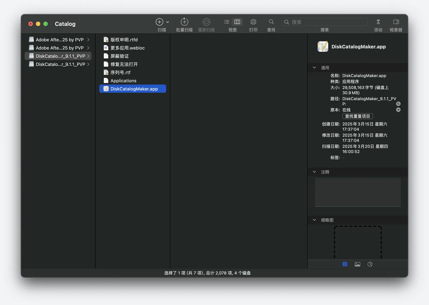Click disk icon of the second Adobe catalog

point(31,48)
